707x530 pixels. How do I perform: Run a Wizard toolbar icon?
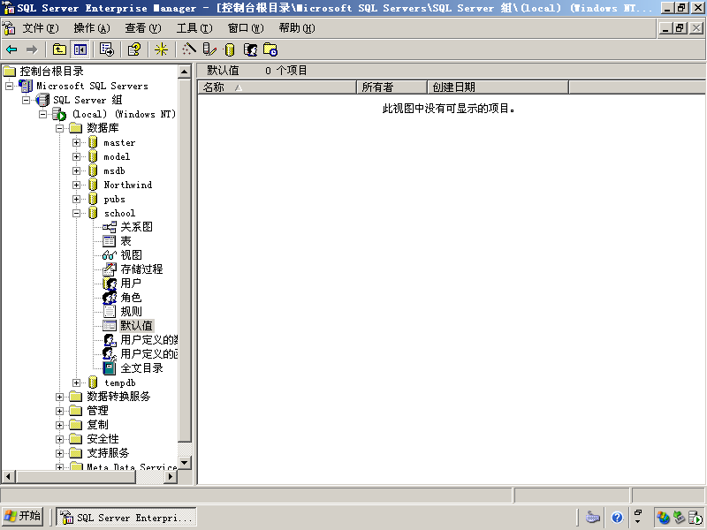click(x=189, y=49)
